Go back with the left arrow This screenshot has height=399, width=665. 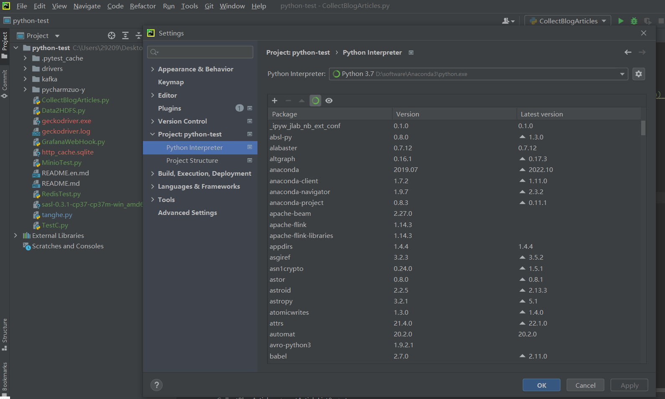click(628, 52)
